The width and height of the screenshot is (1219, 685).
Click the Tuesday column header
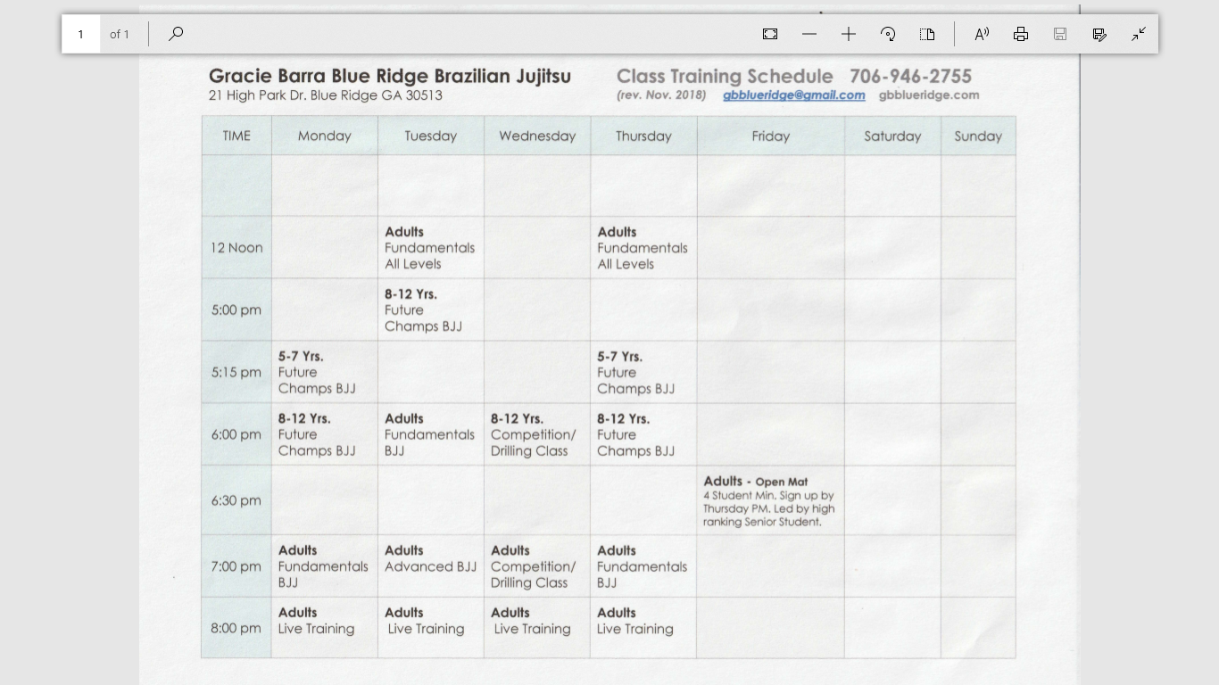(431, 136)
